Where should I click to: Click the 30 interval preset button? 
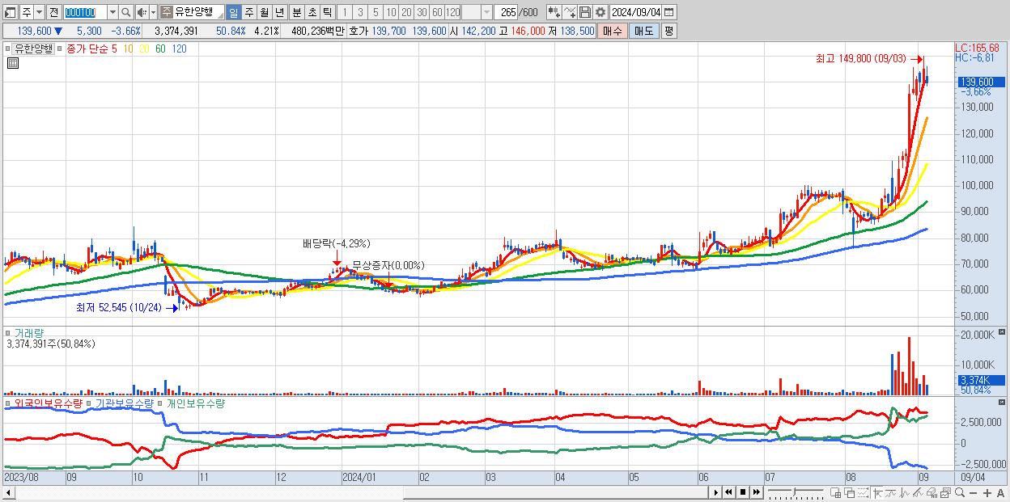pyautogui.click(x=421, y=12)
